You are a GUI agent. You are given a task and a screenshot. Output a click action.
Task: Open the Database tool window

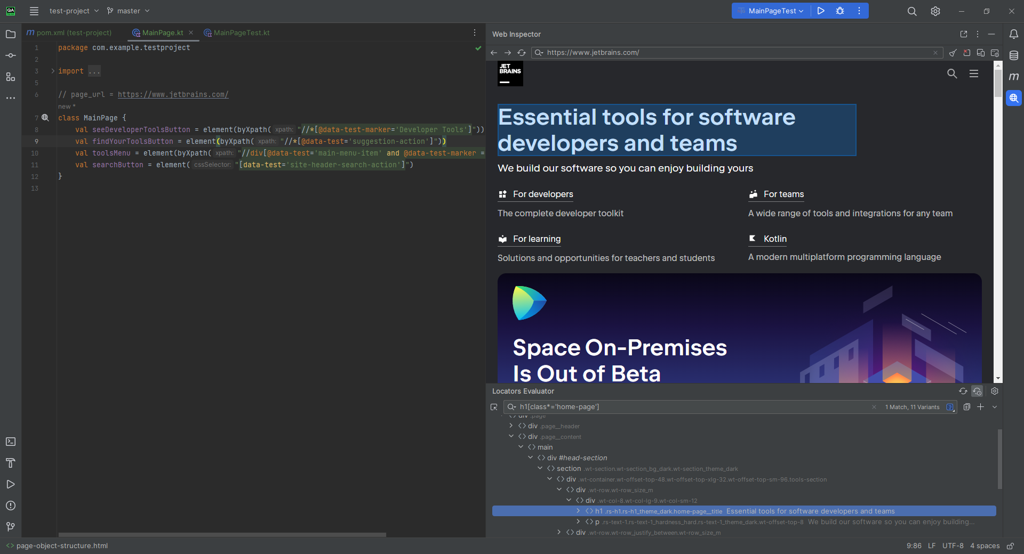[x=1014, y=55]
